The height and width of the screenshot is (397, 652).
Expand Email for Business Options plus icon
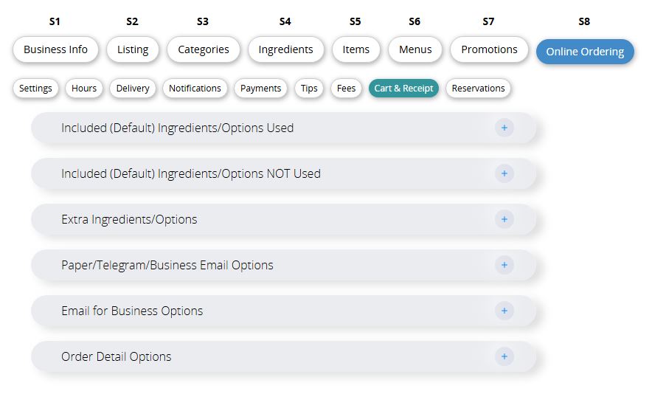pos(504,311)
